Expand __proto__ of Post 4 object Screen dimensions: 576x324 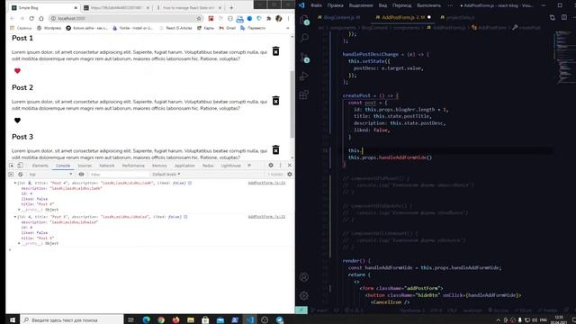(x=19, y=210)
